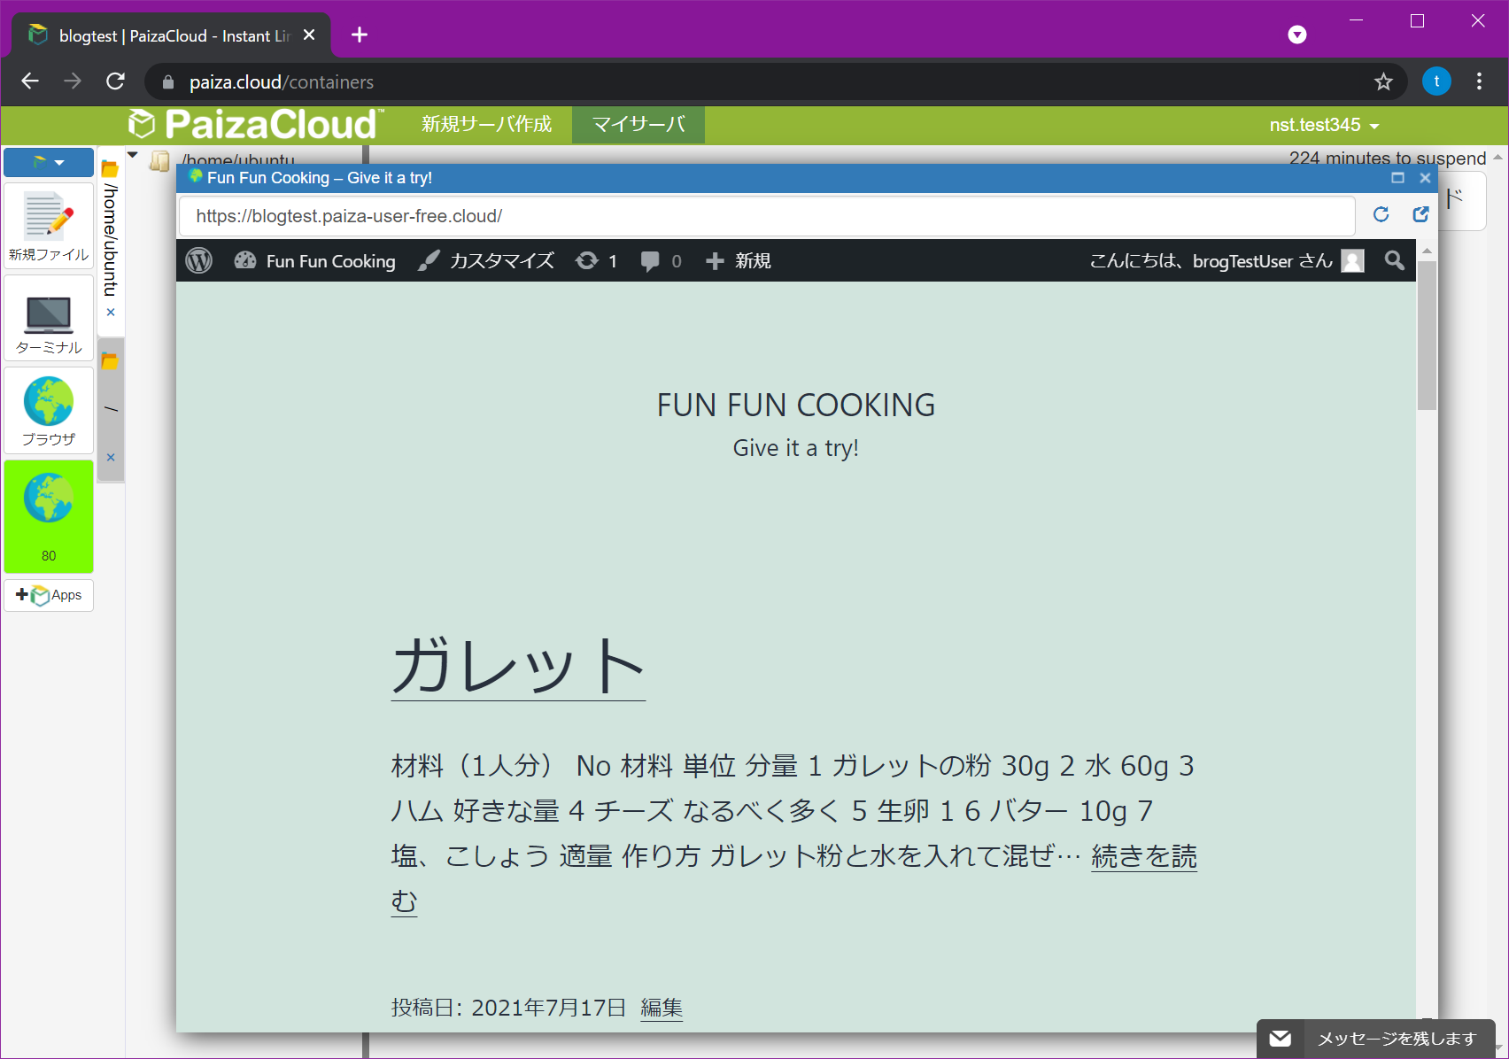1509x1059 pixels.
Task: Click the Chrome address bar
Action: (x=776, y=82)
